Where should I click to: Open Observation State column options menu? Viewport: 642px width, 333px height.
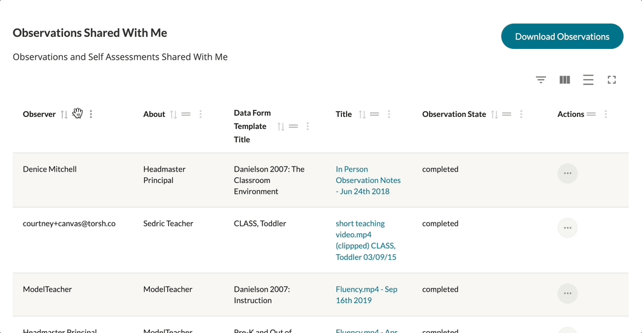click(521, 114)
